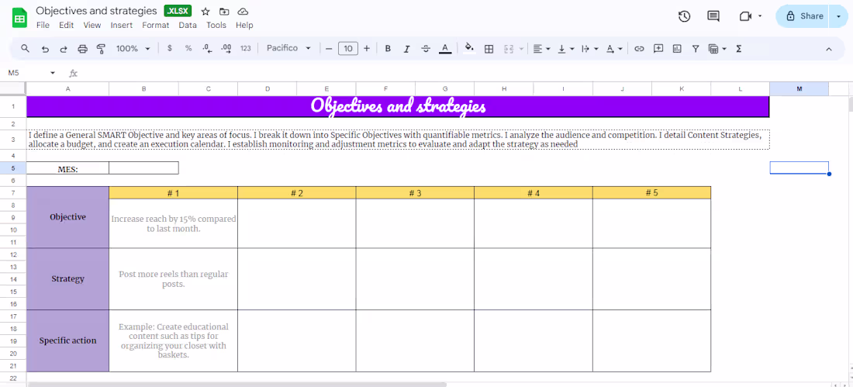Select the row 7 header

tap(13, 192)
